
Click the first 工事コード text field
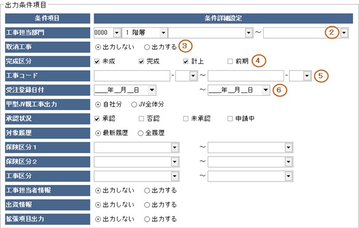132,75
